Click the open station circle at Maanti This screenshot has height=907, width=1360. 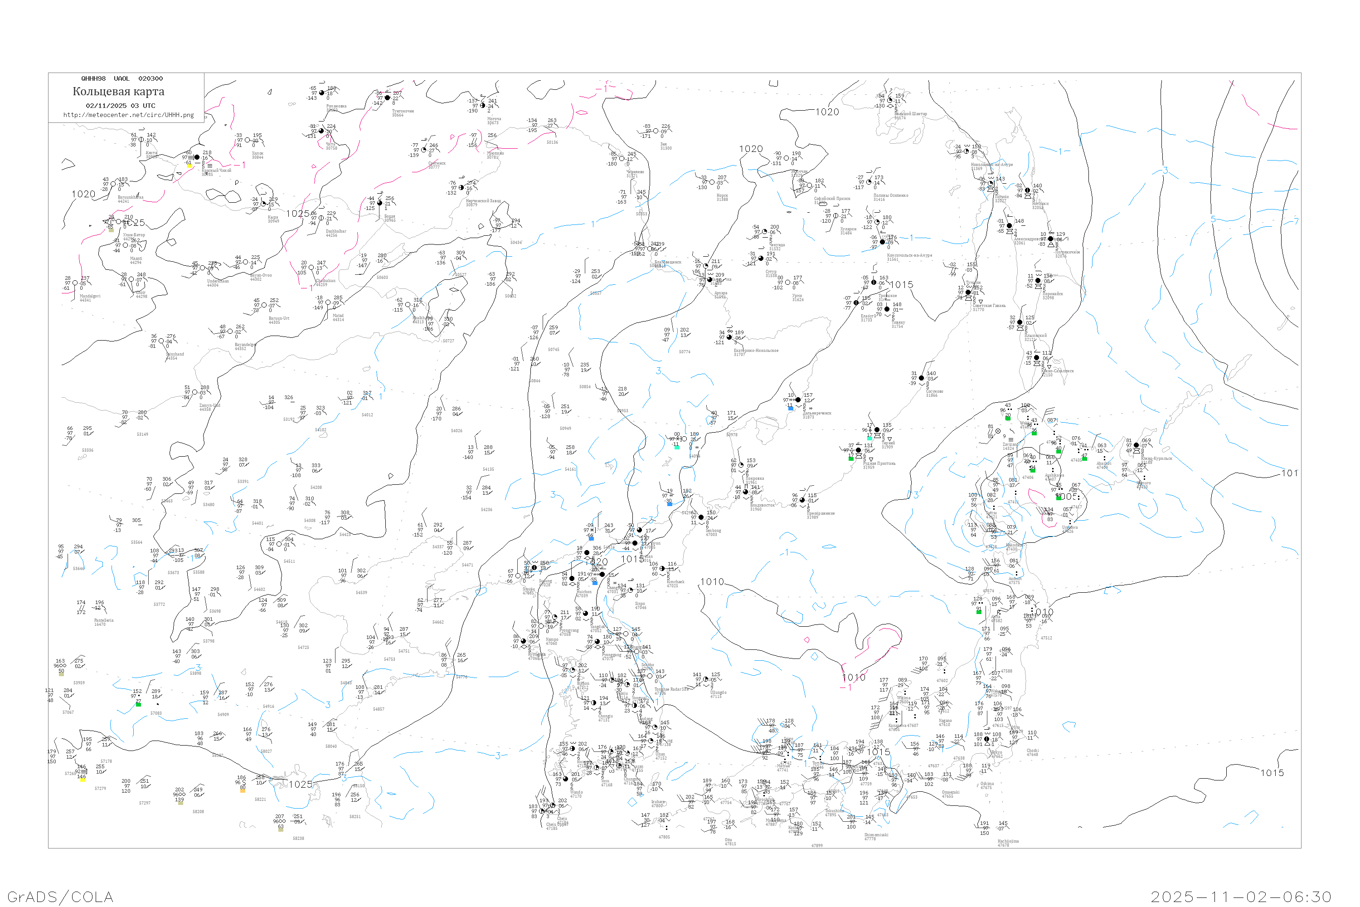point(126,245)
